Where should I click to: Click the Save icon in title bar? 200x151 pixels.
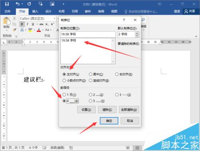tap(7, 4)
